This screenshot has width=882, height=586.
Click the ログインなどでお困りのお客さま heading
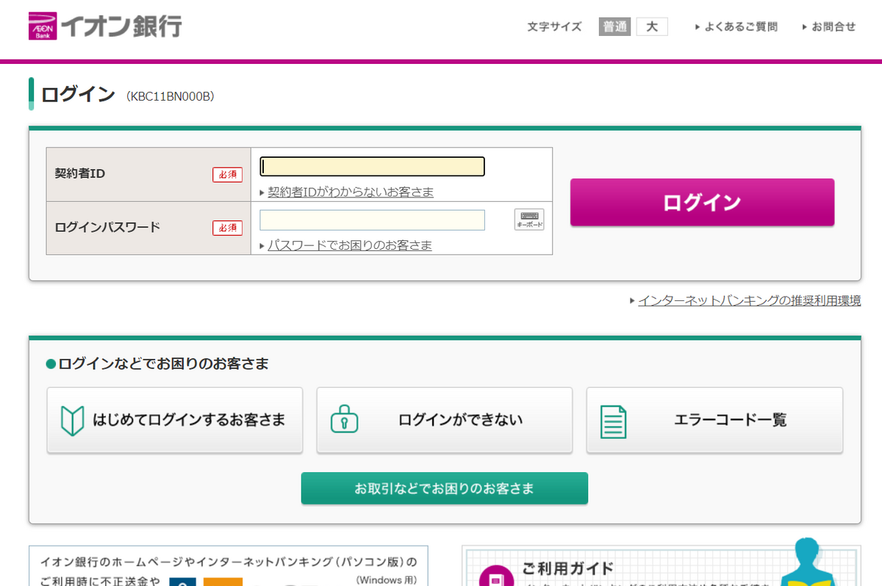click(x=163, y=363)
